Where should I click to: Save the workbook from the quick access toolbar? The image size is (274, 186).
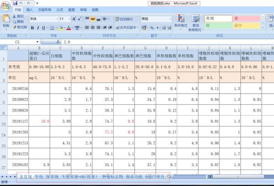(x=15, y=3)
